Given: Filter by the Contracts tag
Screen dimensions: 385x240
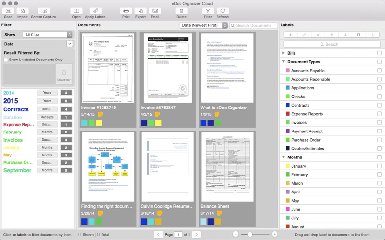Looking at the screenshot, I should pyautogui.click(x=16, y=109).
